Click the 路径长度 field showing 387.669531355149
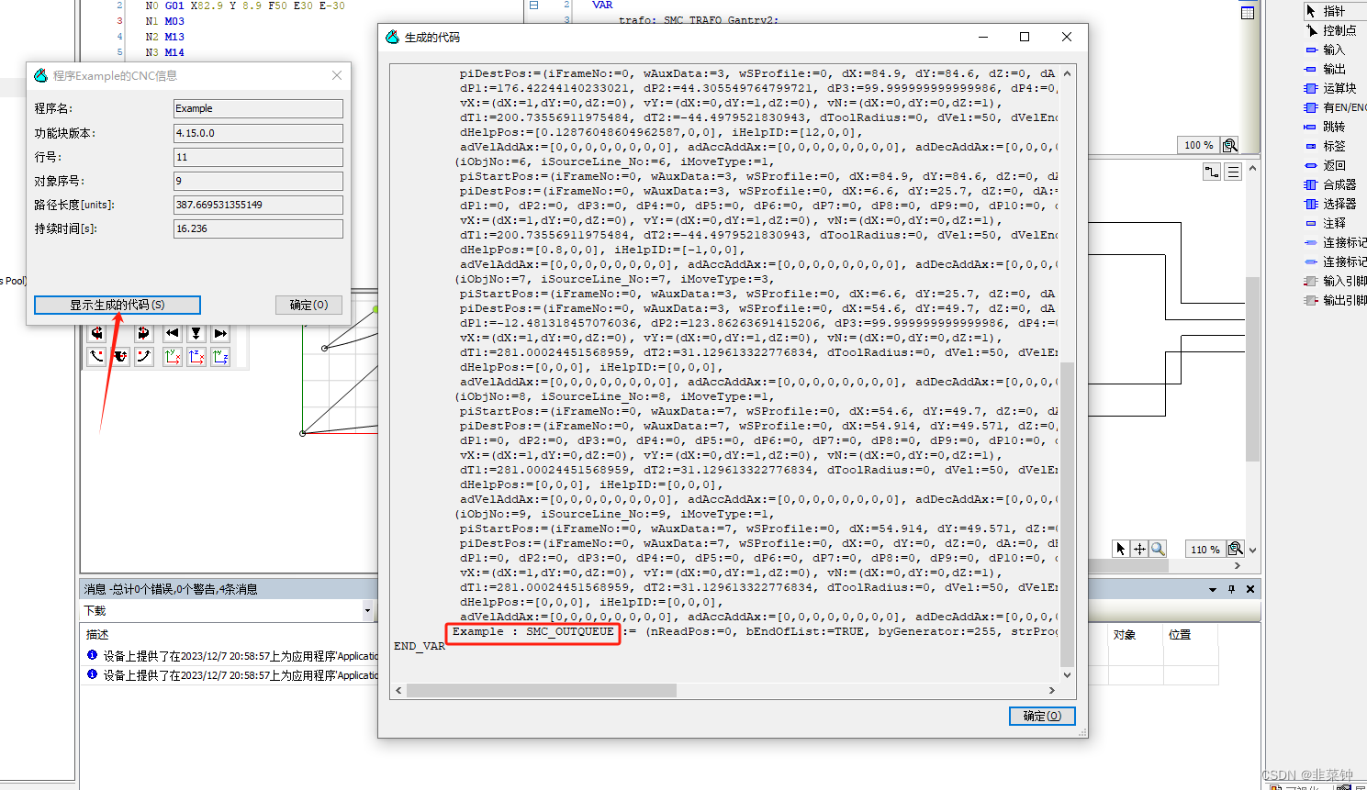 click(x=259, y=205)
